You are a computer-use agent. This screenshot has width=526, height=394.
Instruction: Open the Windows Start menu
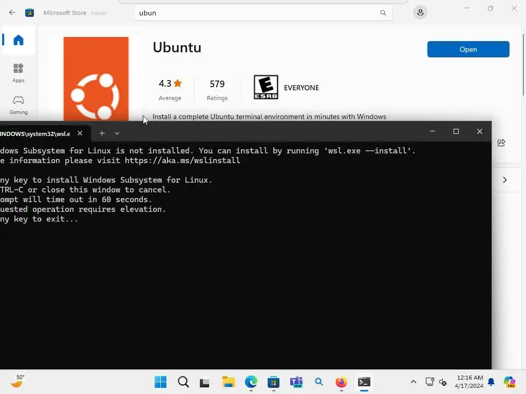[x=160, y=382]
